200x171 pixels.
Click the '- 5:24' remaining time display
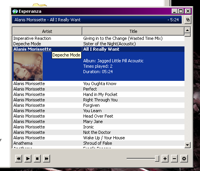pyautogui.click(x=173, y=20)
